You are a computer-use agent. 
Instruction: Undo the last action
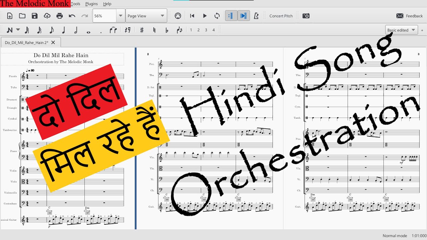(72, 16)
